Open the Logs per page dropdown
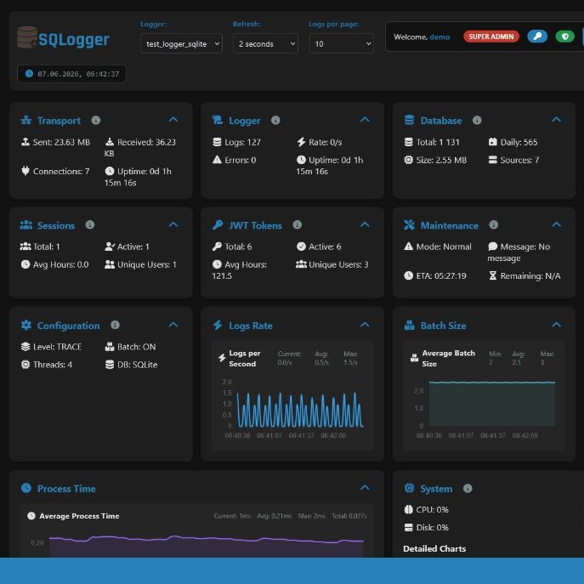Screen dimensions: 584x584 click(341, 43)
